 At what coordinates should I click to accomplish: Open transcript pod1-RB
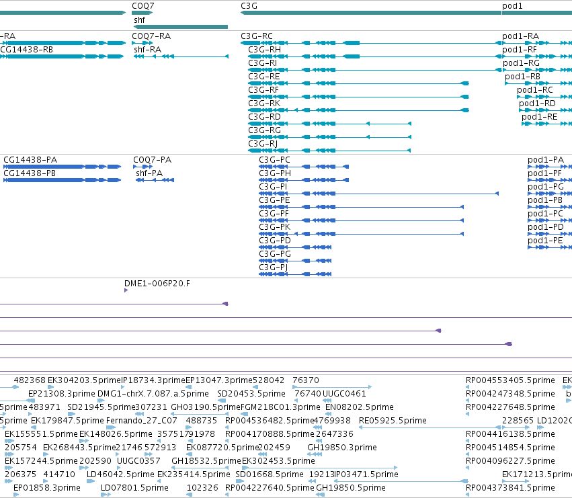pyautogui.click(x=522, y=77)
